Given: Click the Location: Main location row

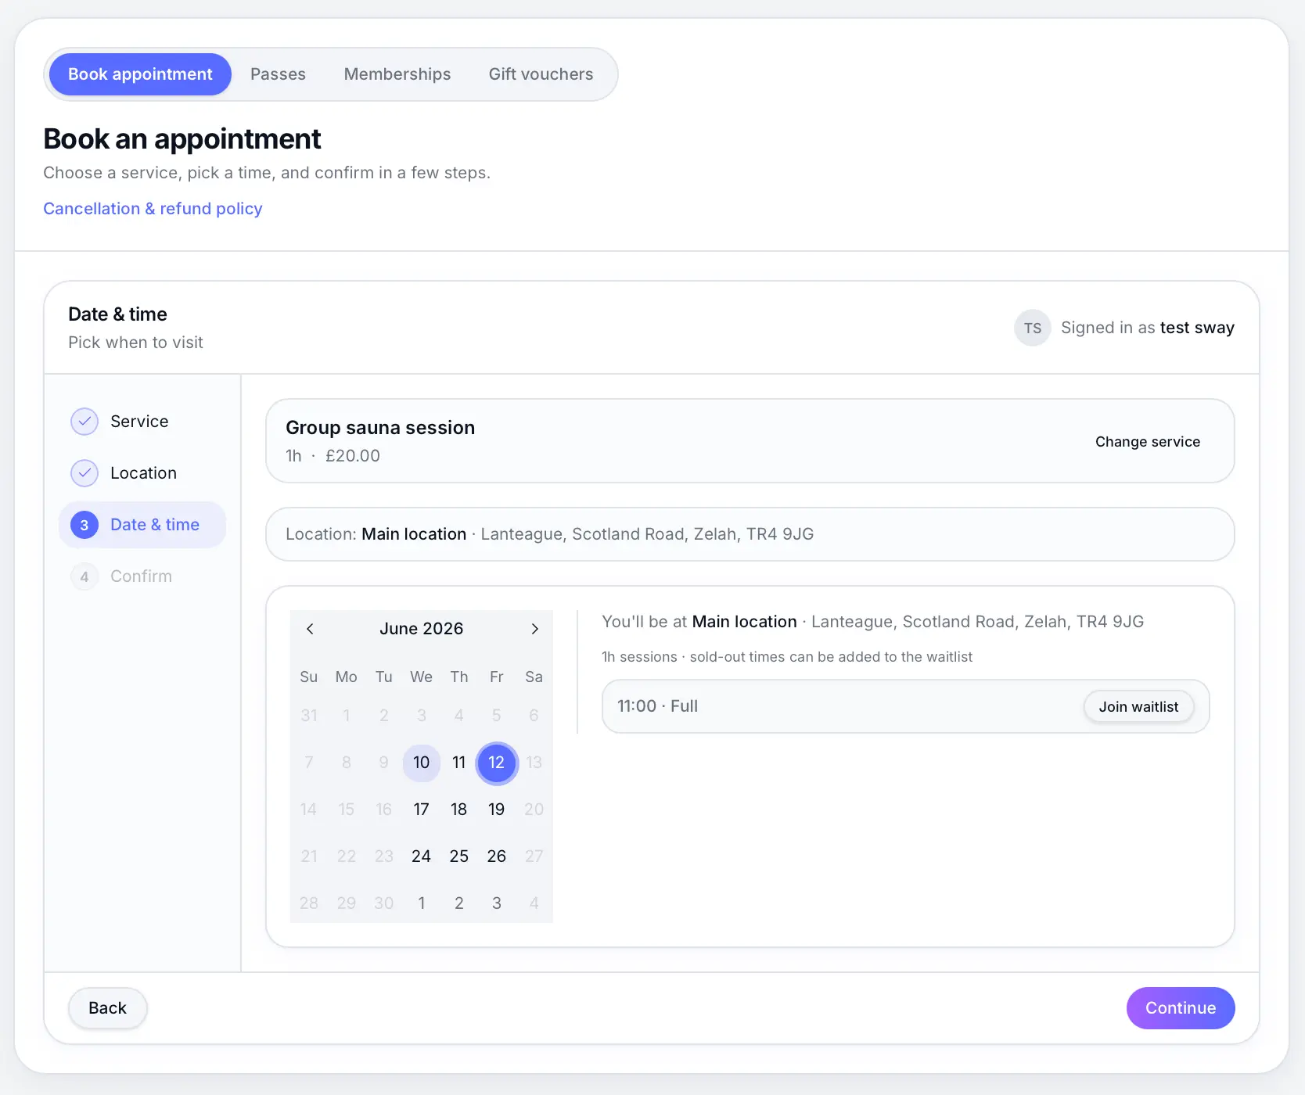Looking at the screenshot, I should tap(750, 534).
